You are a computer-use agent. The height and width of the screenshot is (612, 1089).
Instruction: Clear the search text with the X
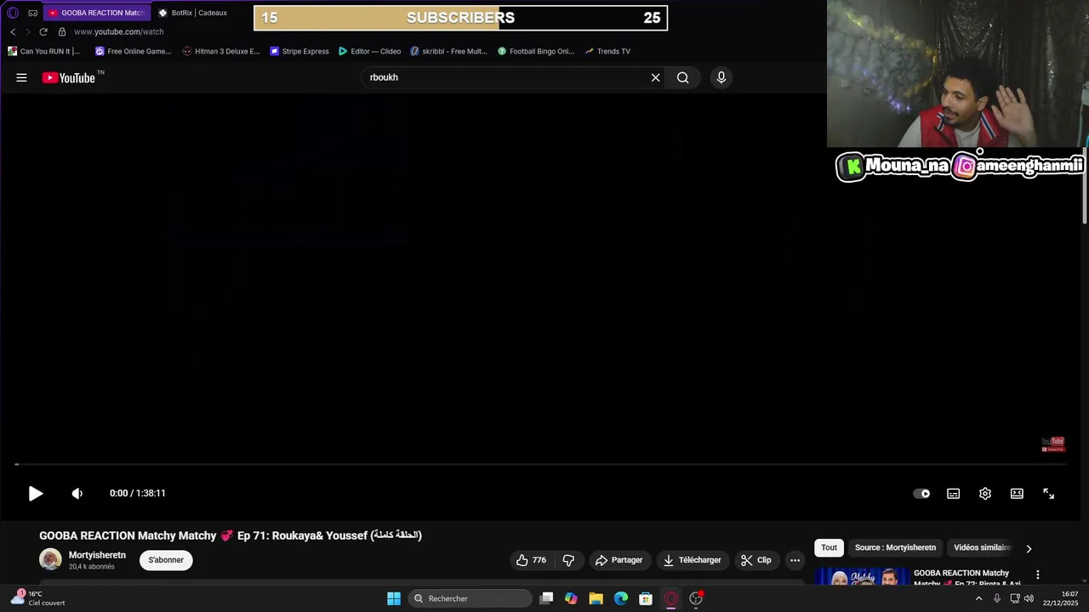655,77
